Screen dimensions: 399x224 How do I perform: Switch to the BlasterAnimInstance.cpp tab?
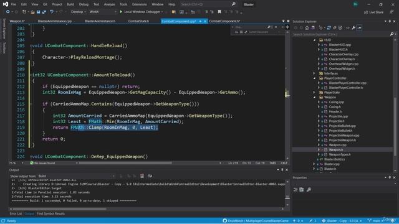[x=55, y=21]
